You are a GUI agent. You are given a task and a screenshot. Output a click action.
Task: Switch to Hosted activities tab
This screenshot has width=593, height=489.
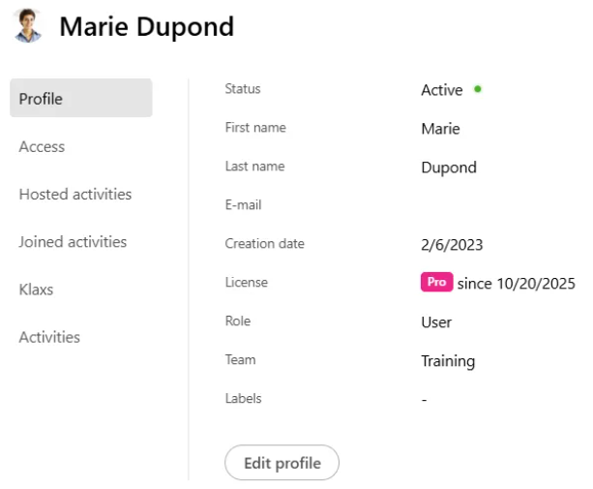pos(74,194)
